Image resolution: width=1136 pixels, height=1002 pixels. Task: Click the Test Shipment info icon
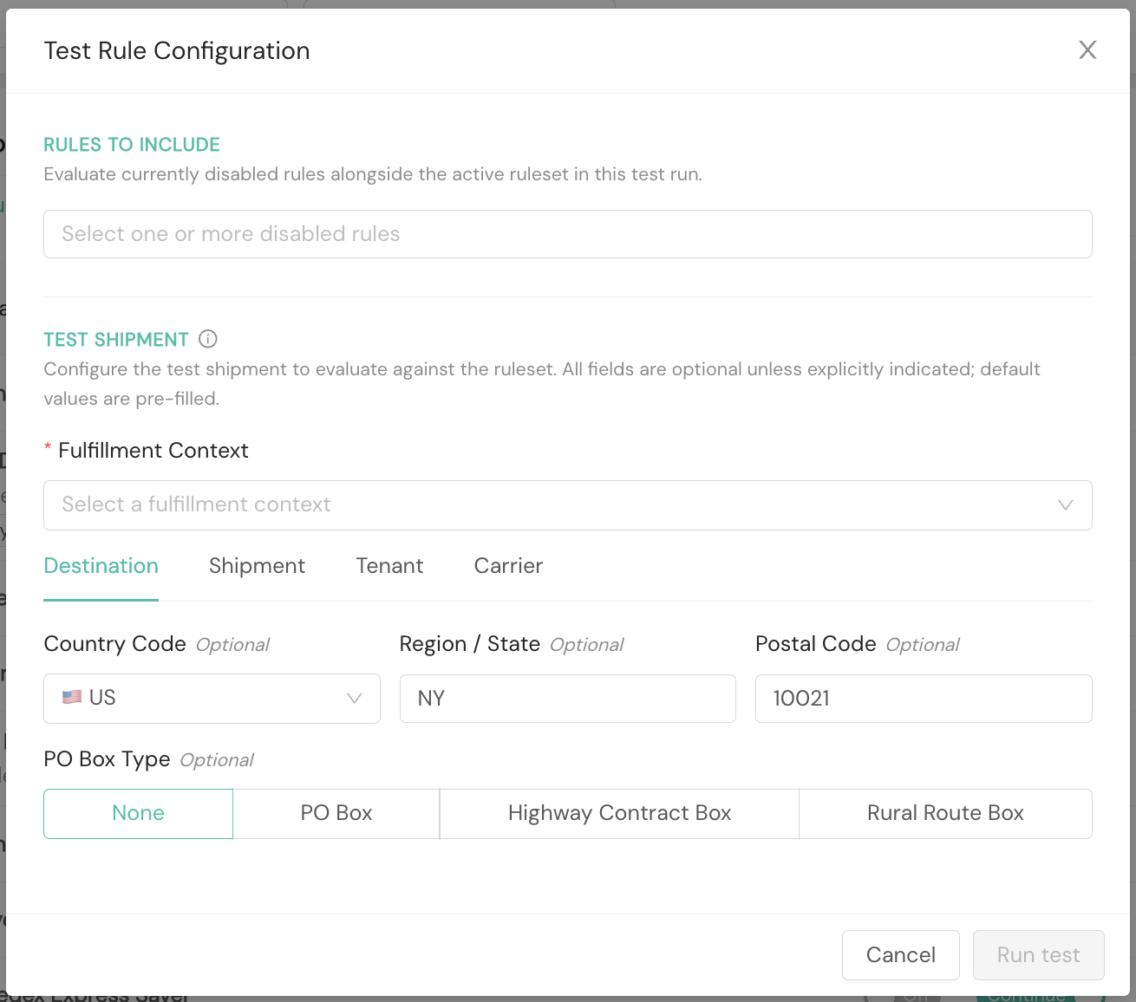208,339
